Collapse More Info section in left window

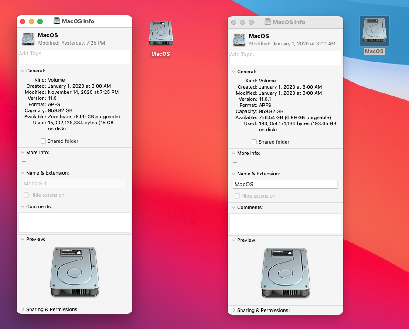click(x=23, y=152)
